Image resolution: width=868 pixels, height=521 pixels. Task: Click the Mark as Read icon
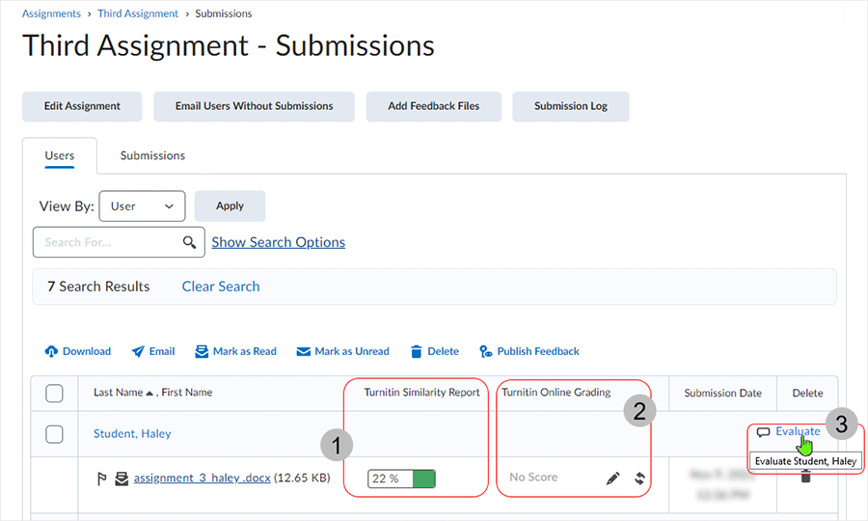202,351
